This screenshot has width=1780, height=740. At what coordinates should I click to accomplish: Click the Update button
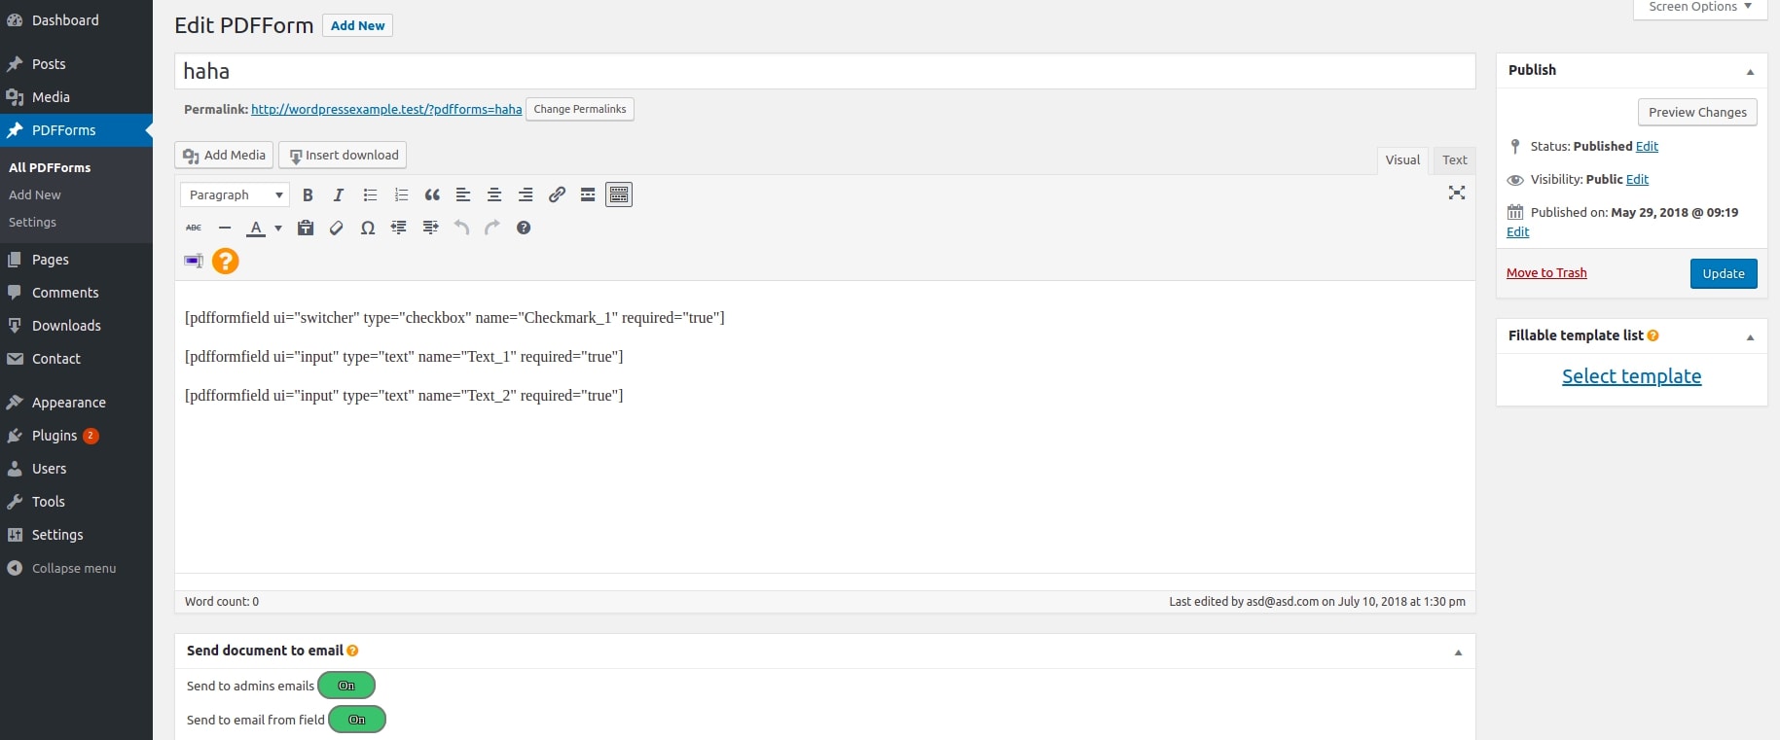coord(1724,273)
